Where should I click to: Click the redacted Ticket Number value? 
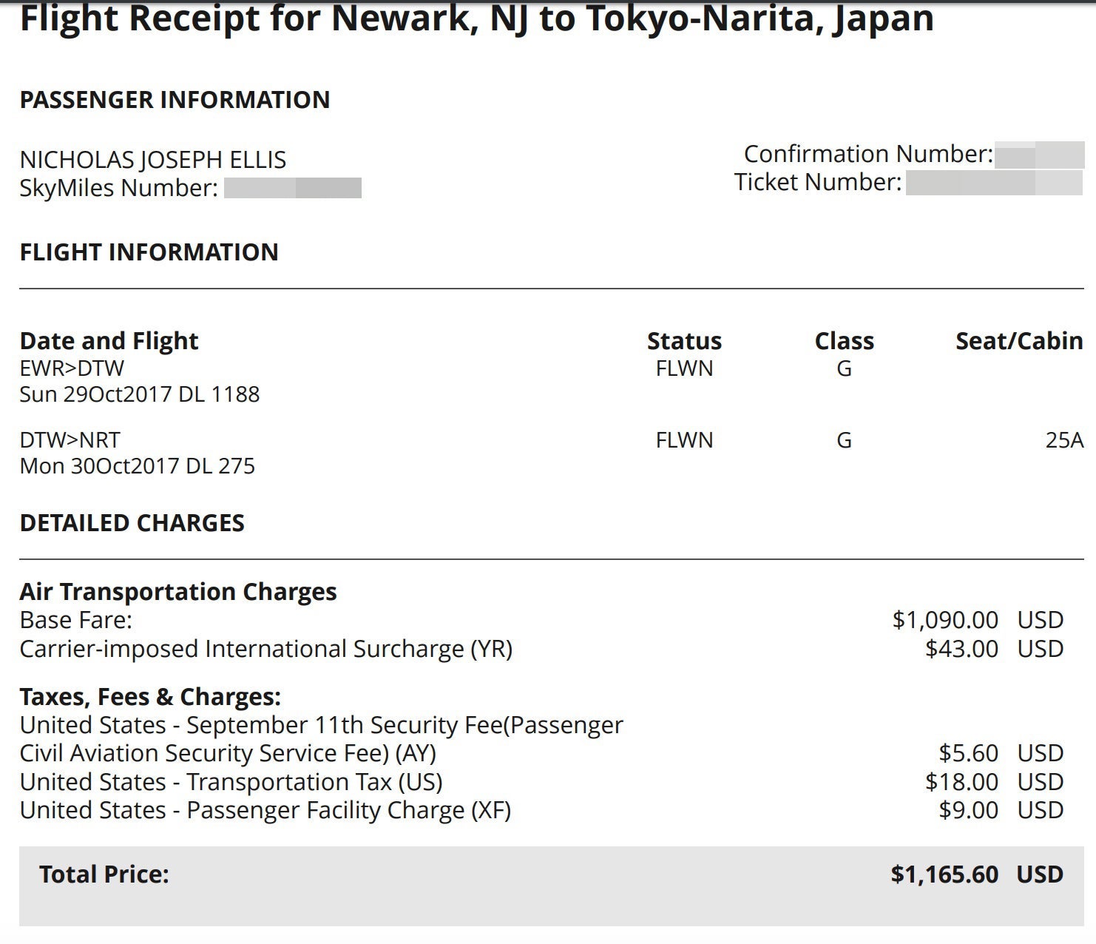[x=993, y=183]
